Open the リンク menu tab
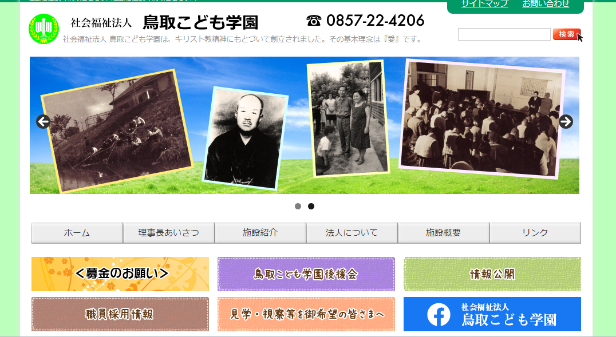 click(535, 233)
